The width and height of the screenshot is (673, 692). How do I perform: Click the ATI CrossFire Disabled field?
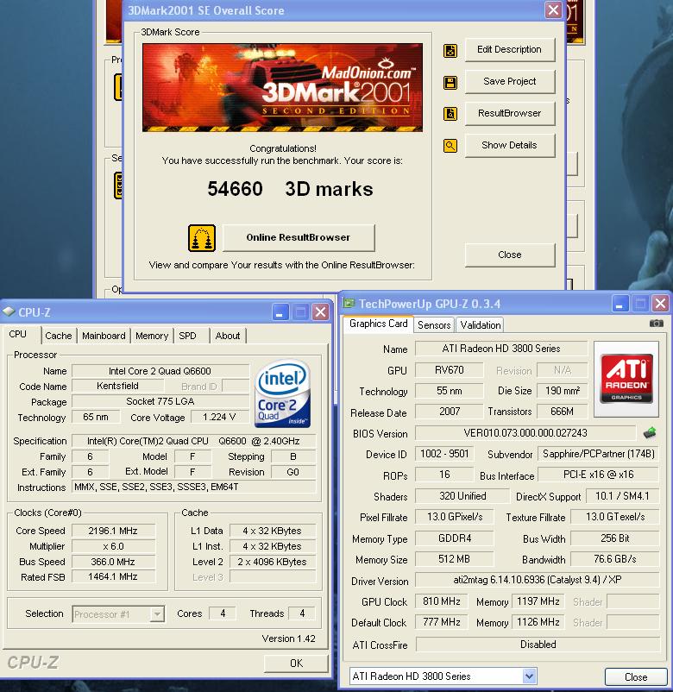click(x=538, y=645)
